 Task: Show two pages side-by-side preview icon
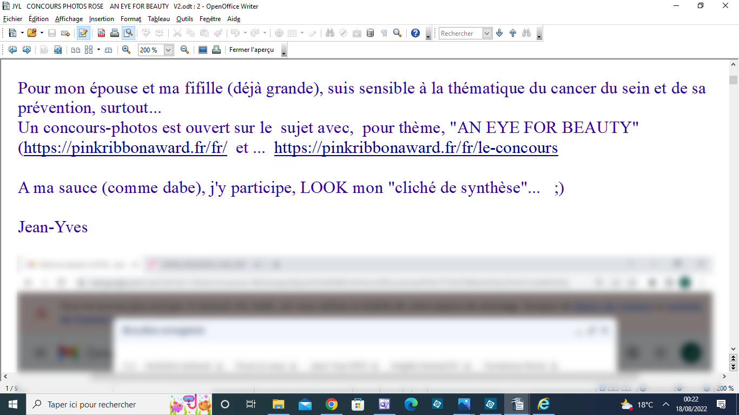[x=75, y=50]
